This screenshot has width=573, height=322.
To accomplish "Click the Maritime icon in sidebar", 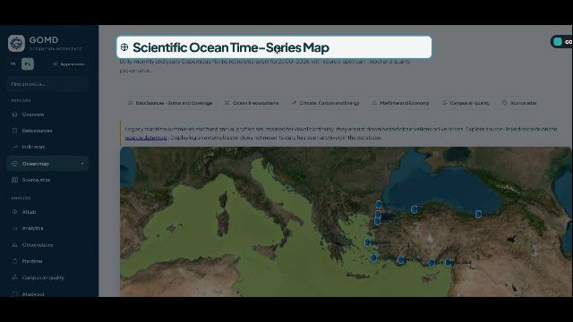I will point(14,261).
